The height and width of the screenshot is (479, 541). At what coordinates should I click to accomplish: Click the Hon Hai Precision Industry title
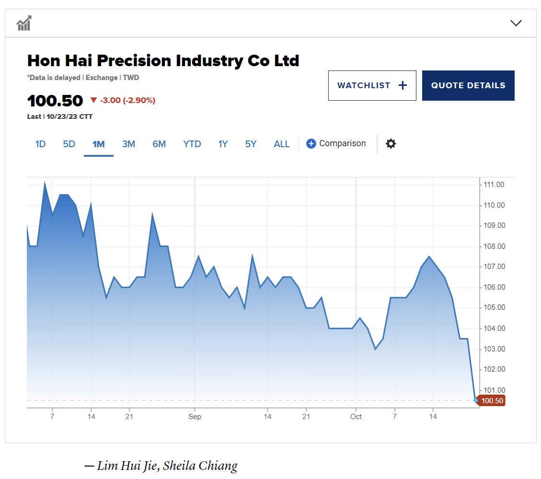pyautogui.click(x=163, y=61)
